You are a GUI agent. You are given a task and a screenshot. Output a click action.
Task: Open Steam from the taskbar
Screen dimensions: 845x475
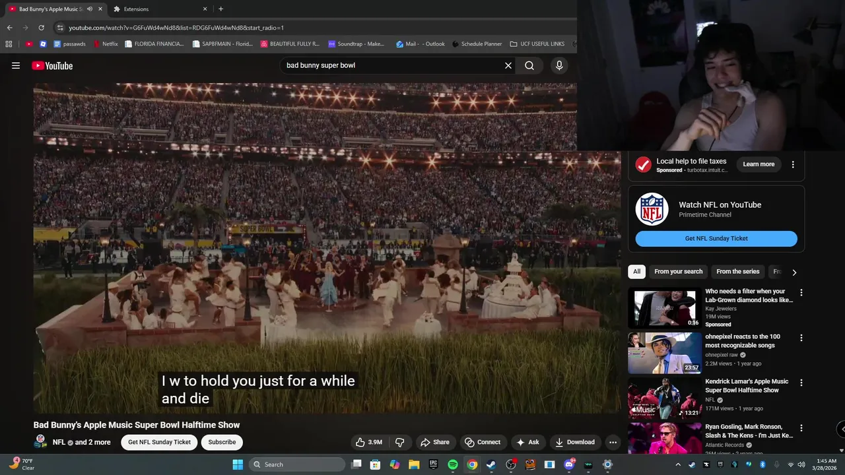(491, 464)
